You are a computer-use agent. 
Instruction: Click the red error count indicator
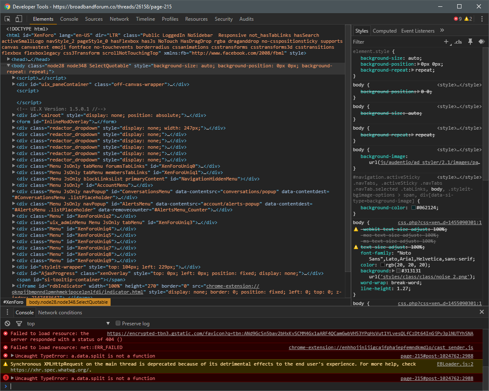coord(458,19)
